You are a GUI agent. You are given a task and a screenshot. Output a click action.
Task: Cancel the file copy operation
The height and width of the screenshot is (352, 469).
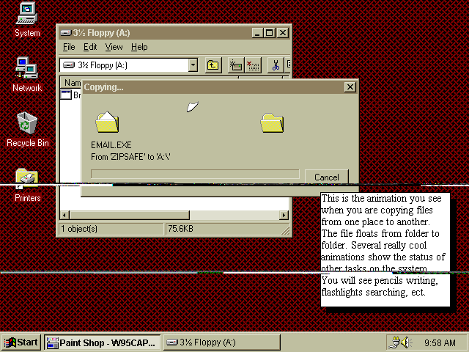pos(327,177)
